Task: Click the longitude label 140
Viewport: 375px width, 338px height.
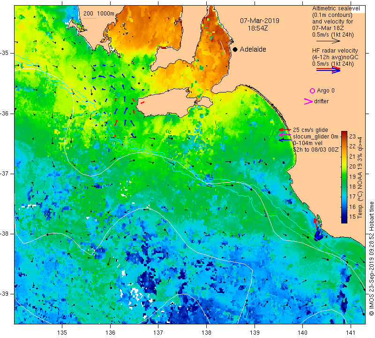Action: [x=302, y=332]
